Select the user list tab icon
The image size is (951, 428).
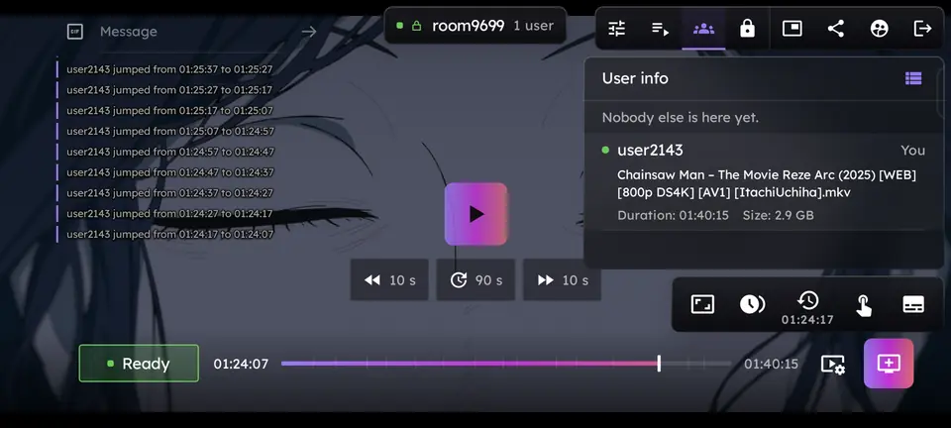(x=703, y=29)
